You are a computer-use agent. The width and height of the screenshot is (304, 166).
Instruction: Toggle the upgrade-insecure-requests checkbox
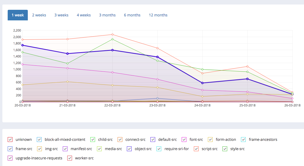tap(10, 158)
